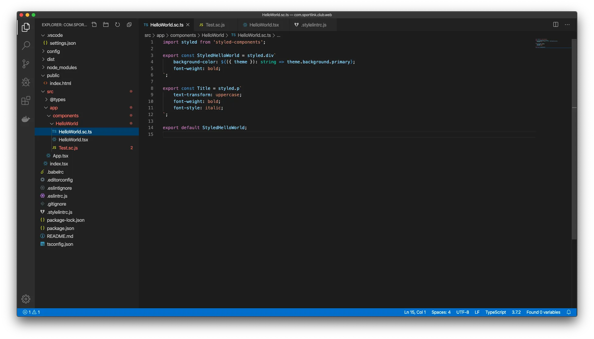Open the Docker view icon
Image resolution: width=594 pixels, height=339 pixels.
click(26, 119)
